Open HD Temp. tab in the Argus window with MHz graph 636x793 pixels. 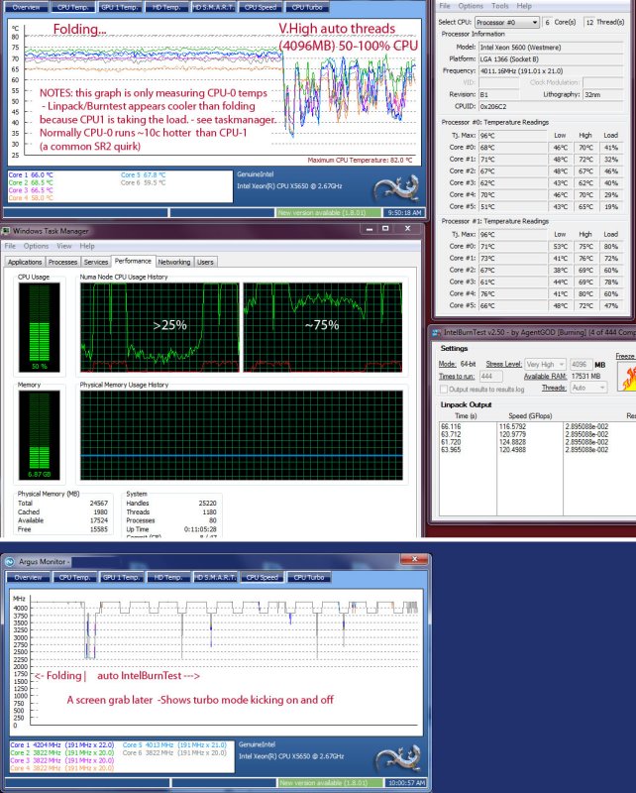(167, 577)
